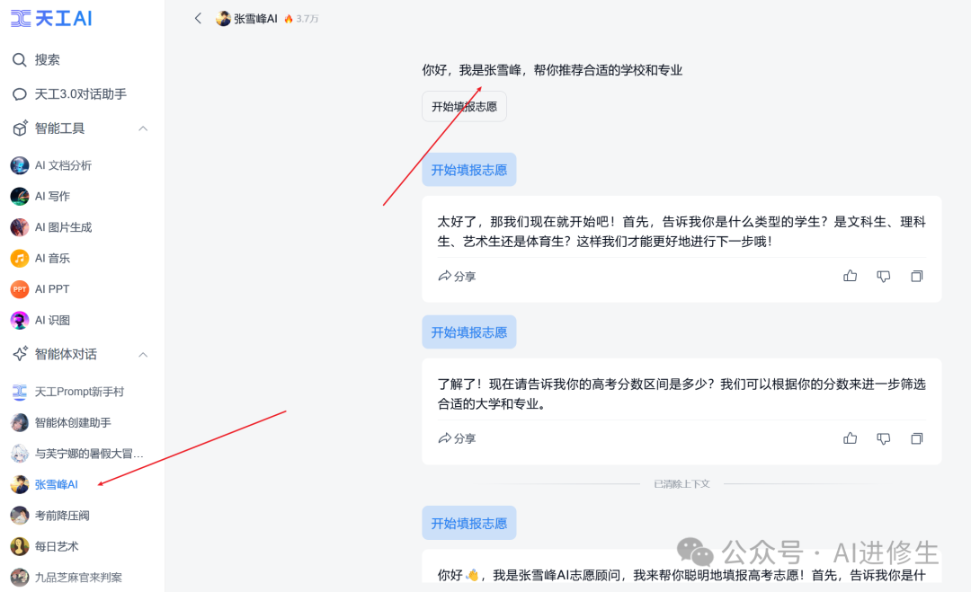
Task: Open AI 图片生成 image generator
Action: pyautogui.click(x=63, y=227)
